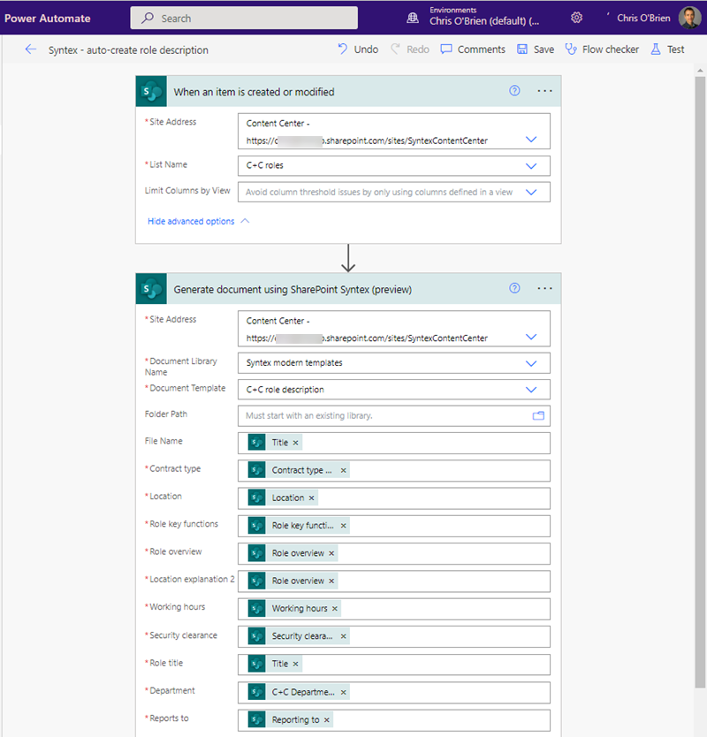Run the Flow checker
The image size is (707, 737).
point(602,49)
